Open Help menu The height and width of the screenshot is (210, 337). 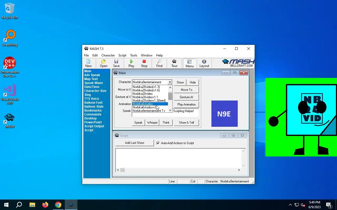click(159, 55)
